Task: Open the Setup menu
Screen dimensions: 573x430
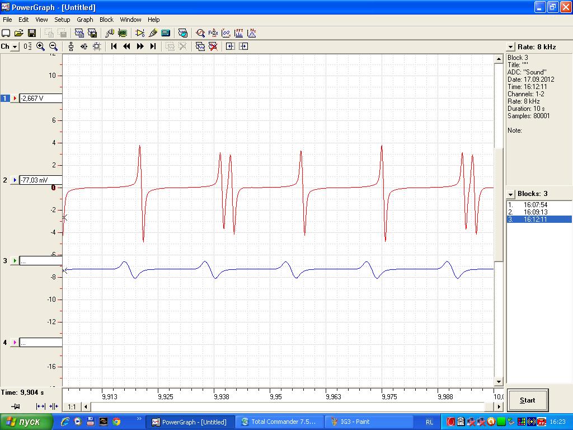Action: [x=62, y=20]
